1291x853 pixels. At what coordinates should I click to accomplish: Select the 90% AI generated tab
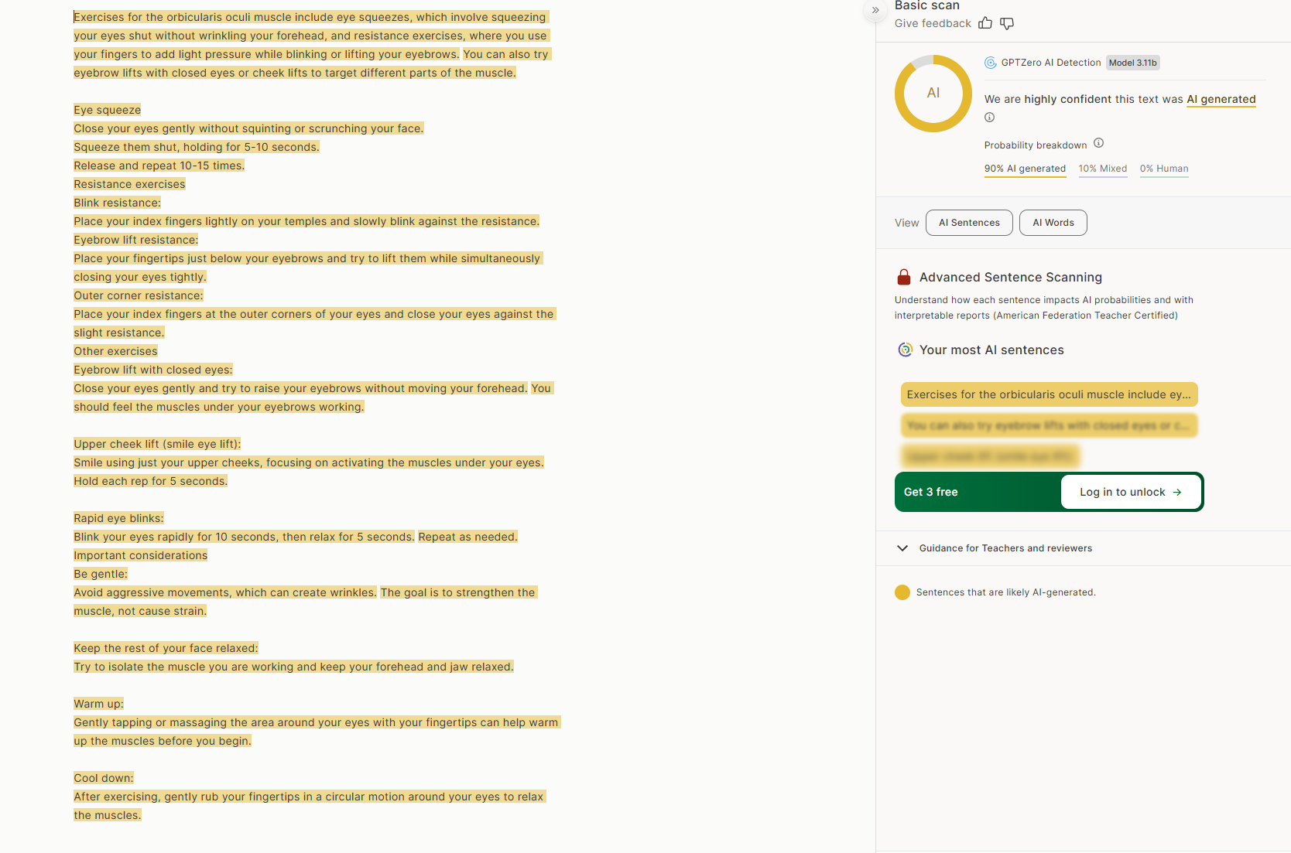point(1025,169)
